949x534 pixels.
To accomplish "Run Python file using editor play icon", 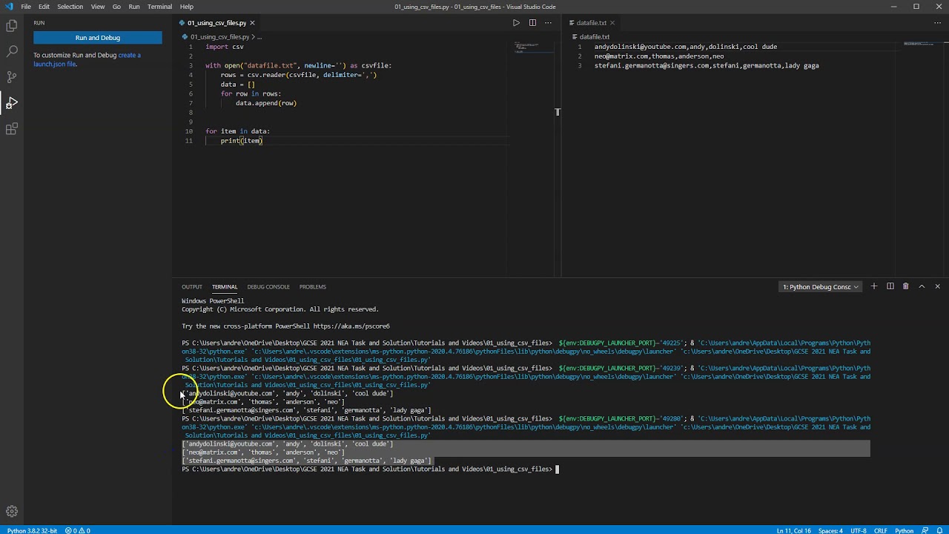I will [x=516, y=23].
